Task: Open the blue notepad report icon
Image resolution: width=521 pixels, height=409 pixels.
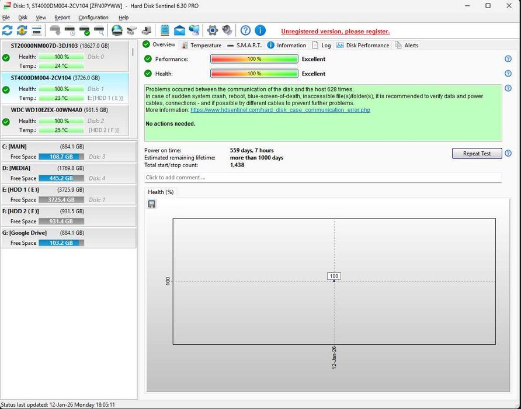Action: [165, 30]
